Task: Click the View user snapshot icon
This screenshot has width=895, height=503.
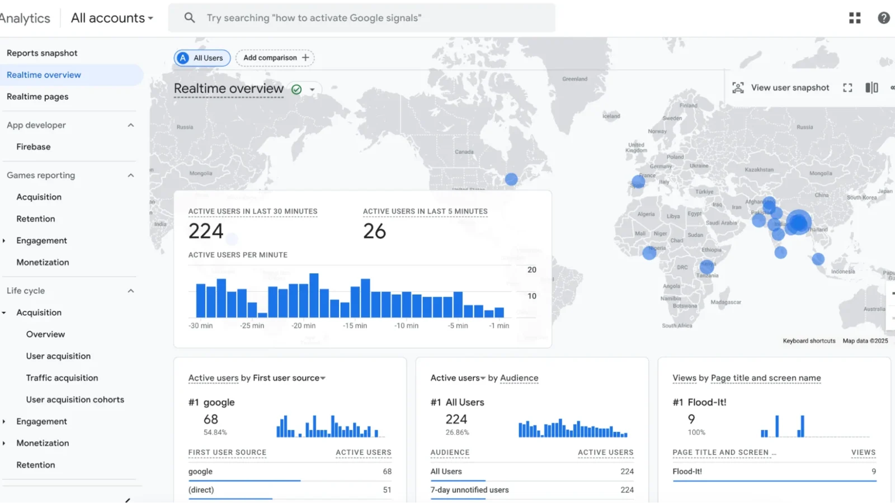Action: pos(738,87)
